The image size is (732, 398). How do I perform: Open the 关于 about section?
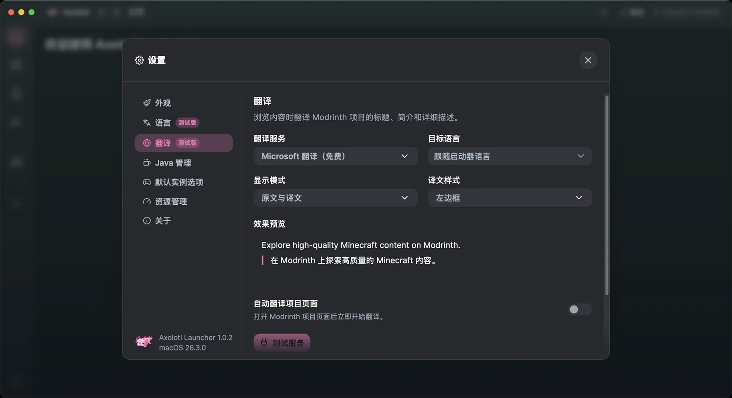[x=183, y=221]
